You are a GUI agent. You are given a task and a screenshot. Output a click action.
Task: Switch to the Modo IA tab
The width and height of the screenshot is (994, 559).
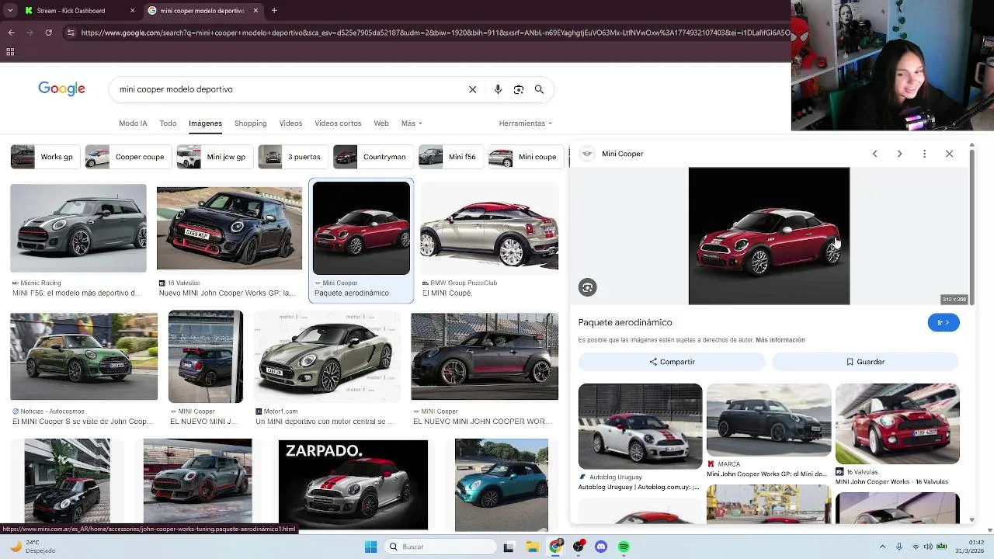[x=133, y=123]
